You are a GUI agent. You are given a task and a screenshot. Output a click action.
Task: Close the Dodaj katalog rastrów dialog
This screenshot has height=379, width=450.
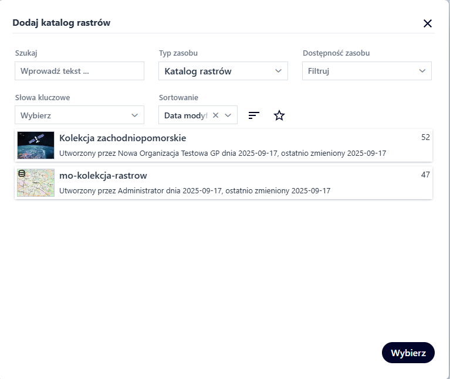pyautogui.click(x=428, y=23)
